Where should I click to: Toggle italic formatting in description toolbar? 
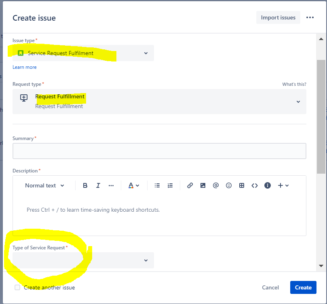[98, 185]
